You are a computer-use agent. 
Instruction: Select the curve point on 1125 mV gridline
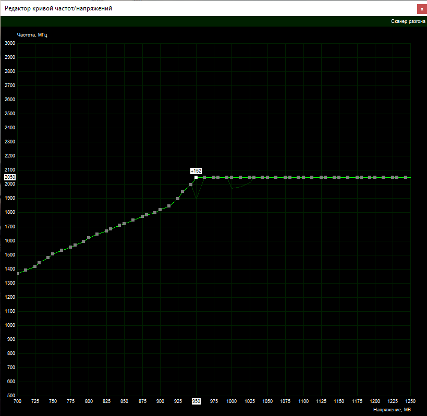pyautogui.click(x=321, y=177)
